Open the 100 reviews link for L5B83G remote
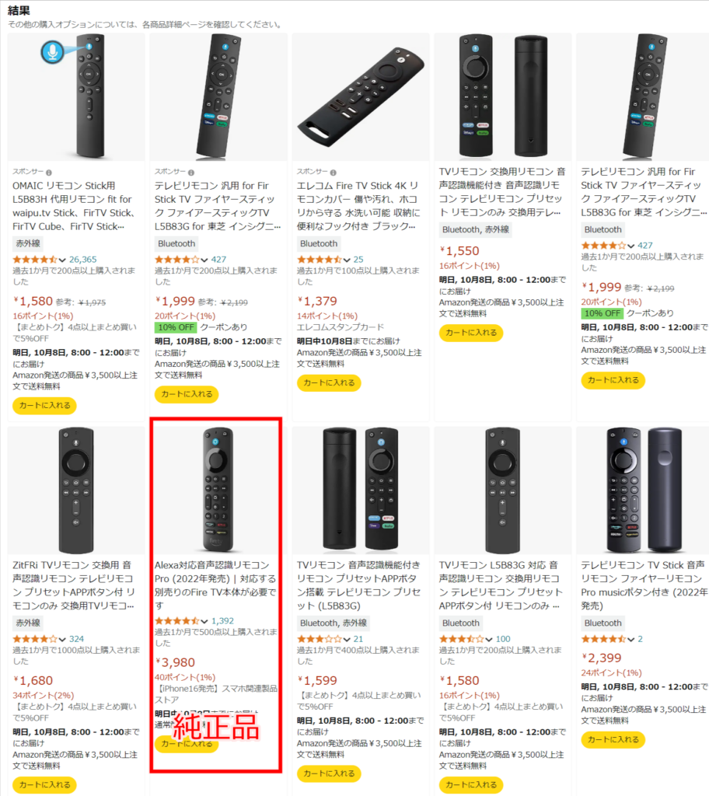 (x=503, y=639)
